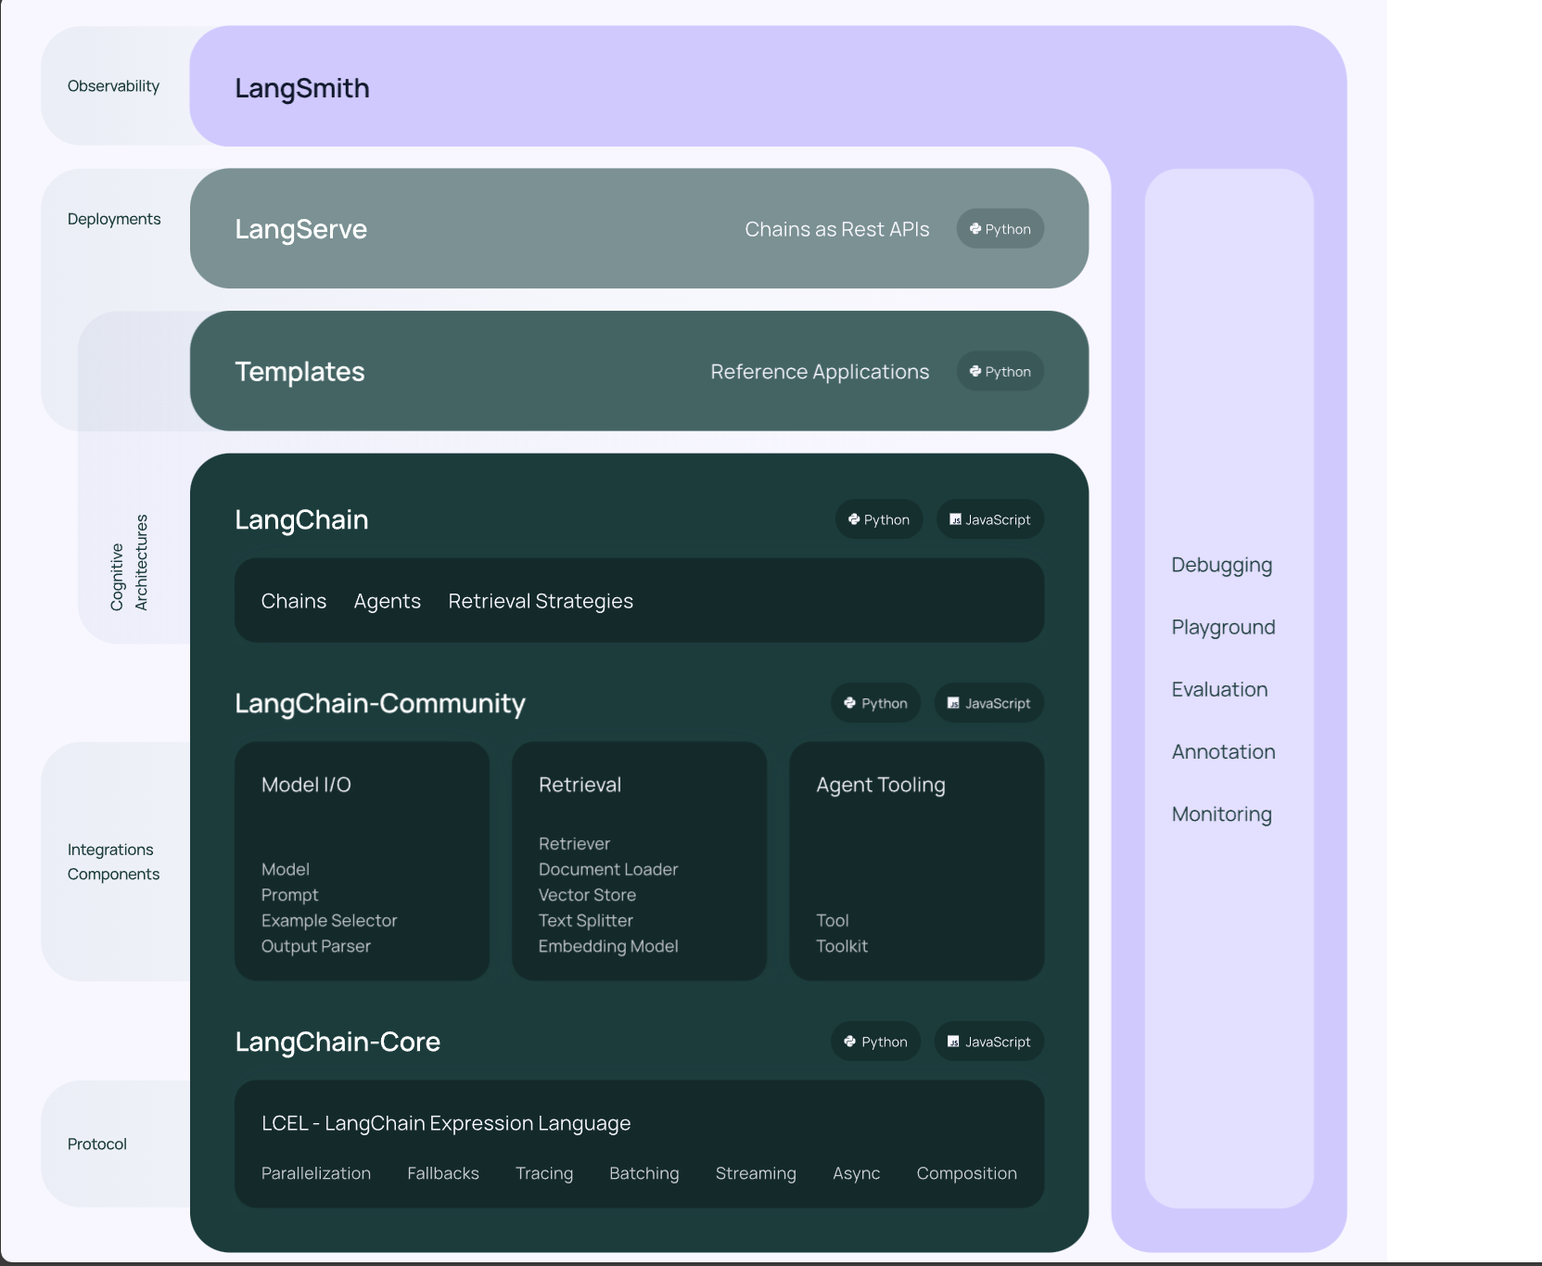Click 'Prompt' in the Model I/O card
The image size is (1542, 1266).
pos(289,895)
